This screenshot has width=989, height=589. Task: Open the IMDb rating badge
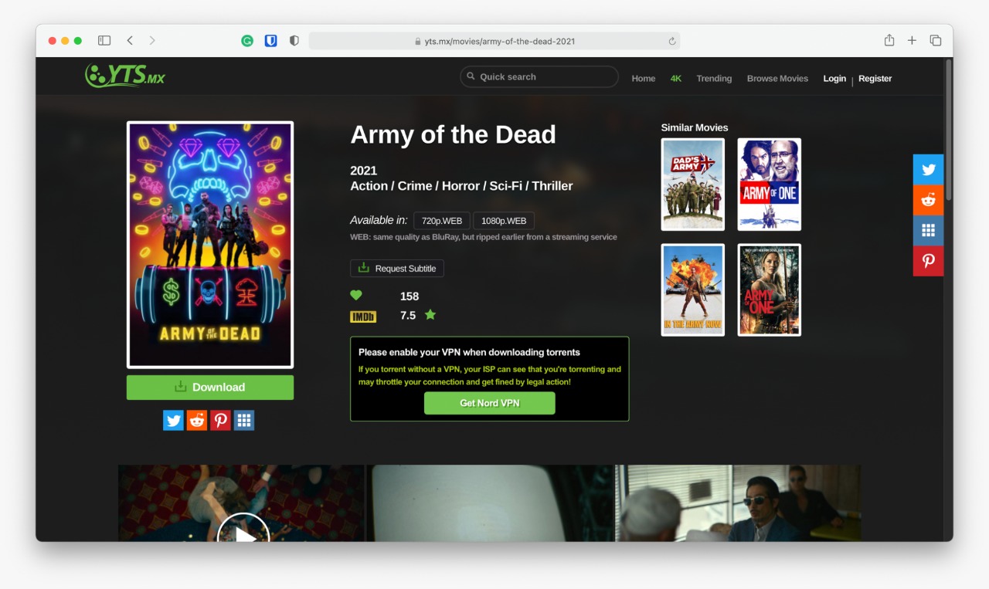click(363, 317)
